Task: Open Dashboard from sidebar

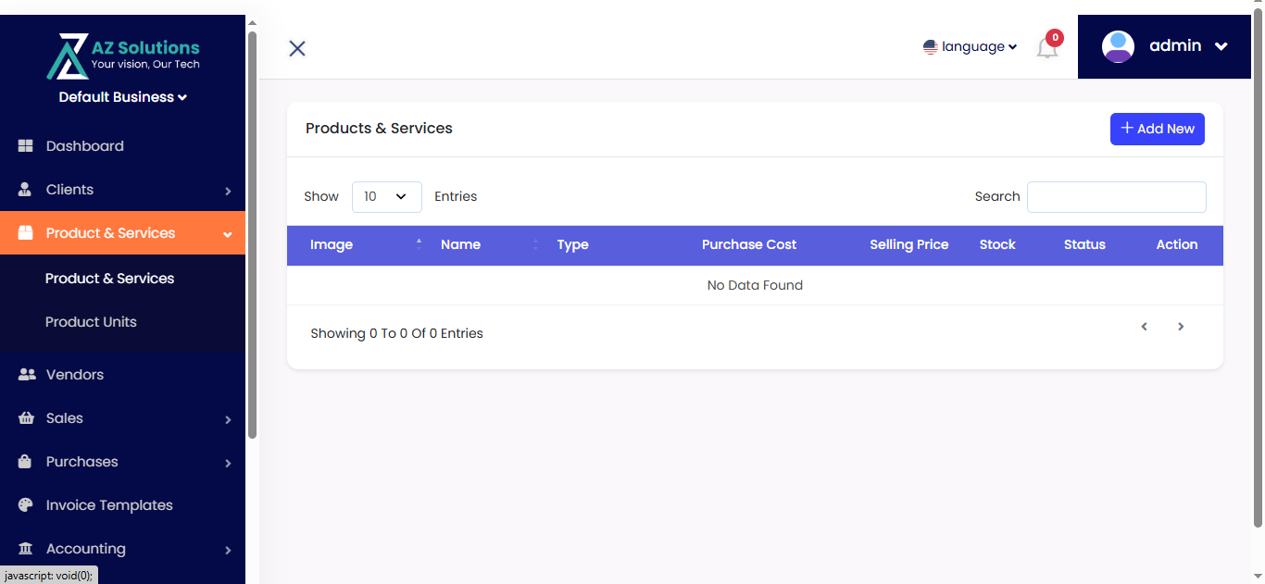Action: pyautogui.click(x=122, y=146)
